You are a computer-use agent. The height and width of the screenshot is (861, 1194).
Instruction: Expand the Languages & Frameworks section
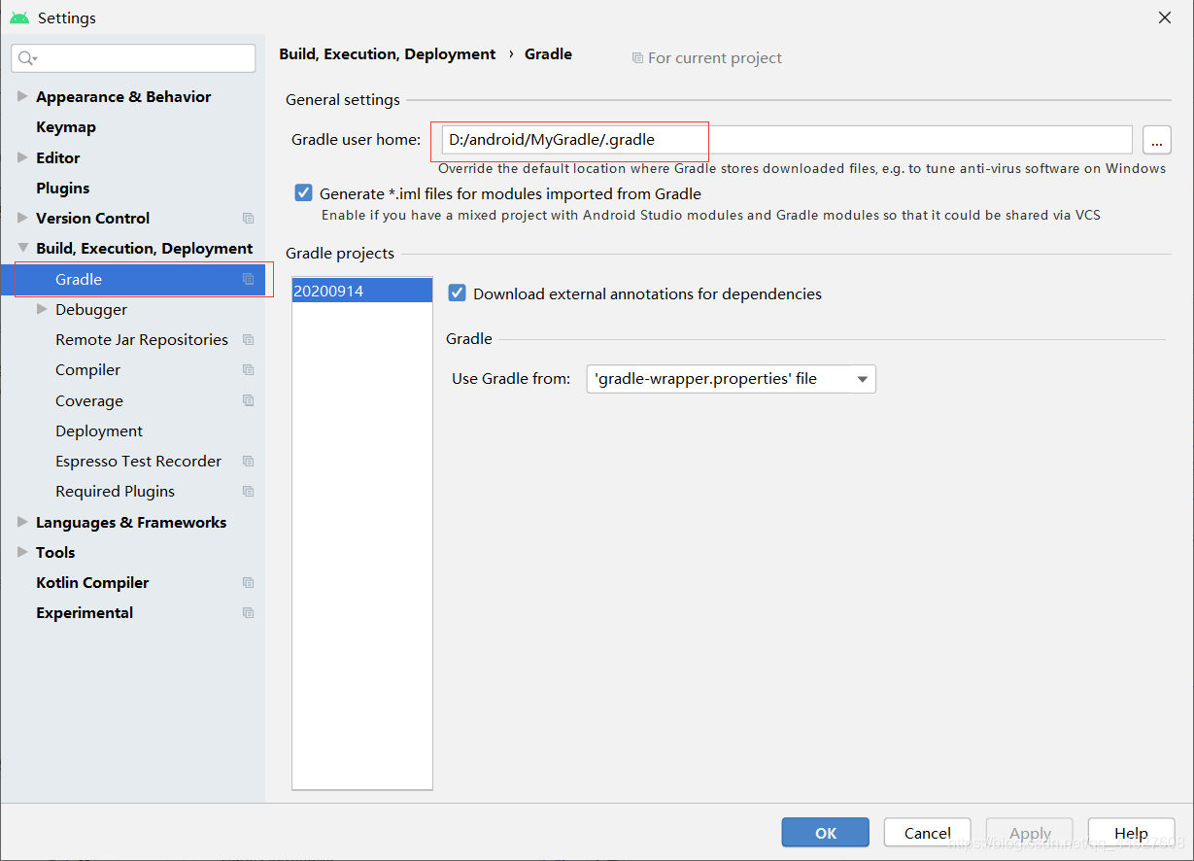pos(22,522)
